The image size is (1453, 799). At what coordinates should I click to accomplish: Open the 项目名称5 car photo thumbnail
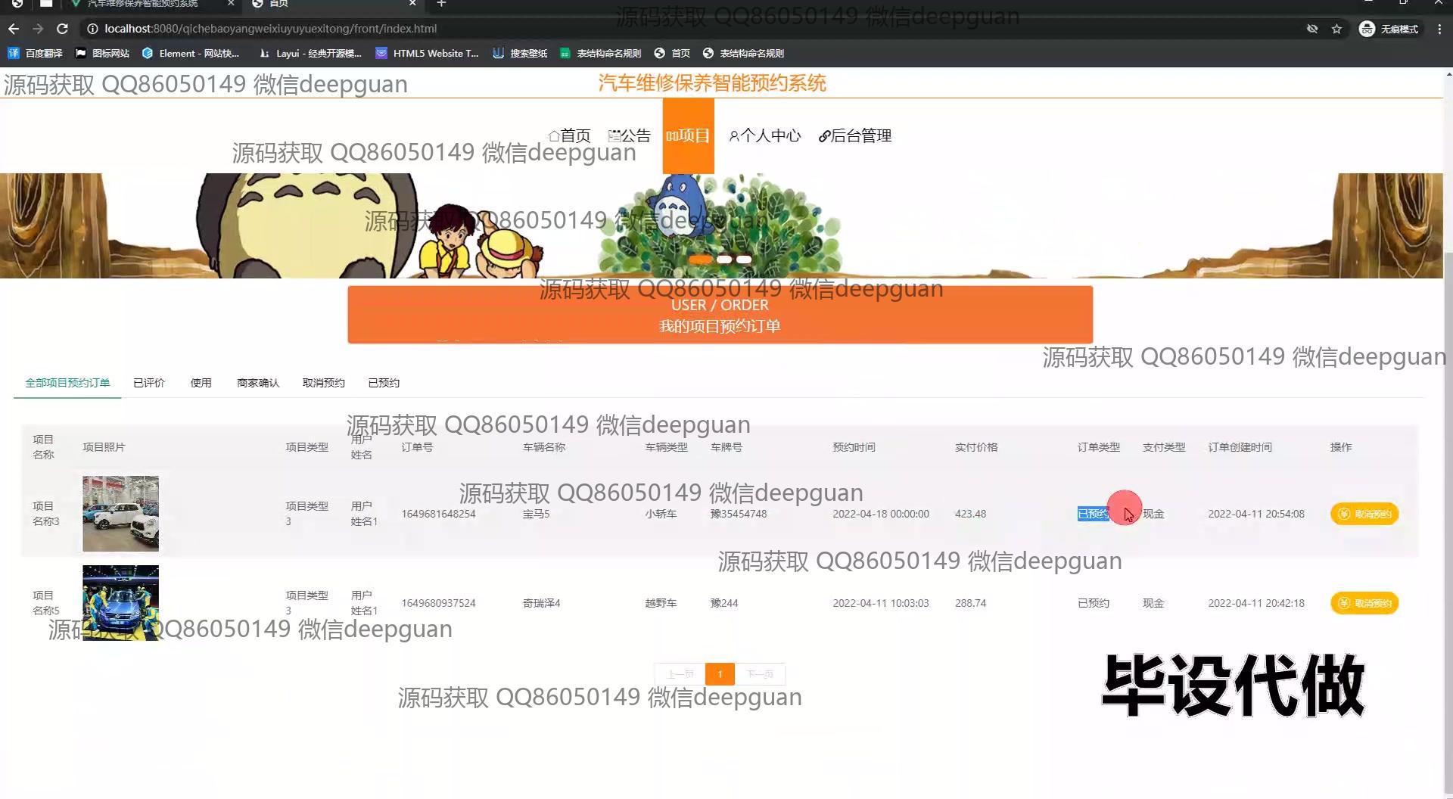121,603
